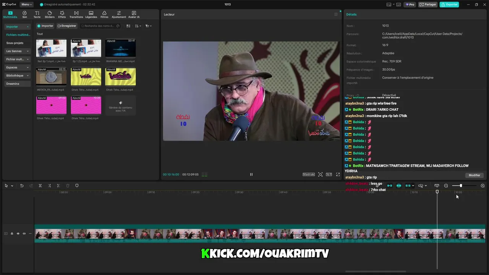Screen dimensions: 489x275
Task: Add a marker with the shield icon
Action: coord(77,186)
